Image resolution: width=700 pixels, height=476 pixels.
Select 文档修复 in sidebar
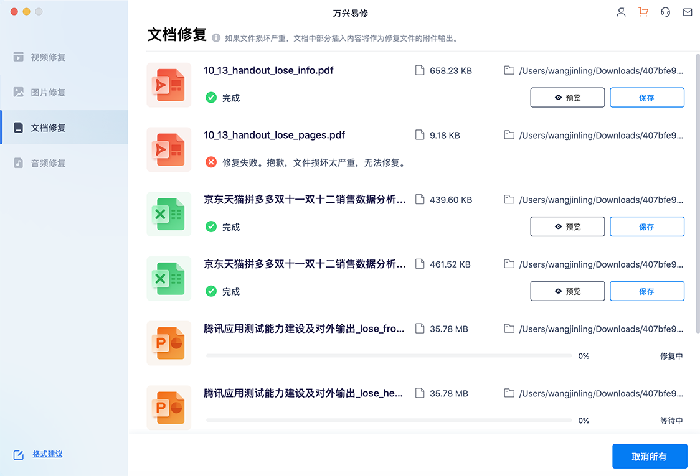[48, 128]
